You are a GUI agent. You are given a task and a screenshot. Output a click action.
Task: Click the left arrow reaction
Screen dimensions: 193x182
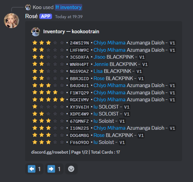(x=34, y=169)
